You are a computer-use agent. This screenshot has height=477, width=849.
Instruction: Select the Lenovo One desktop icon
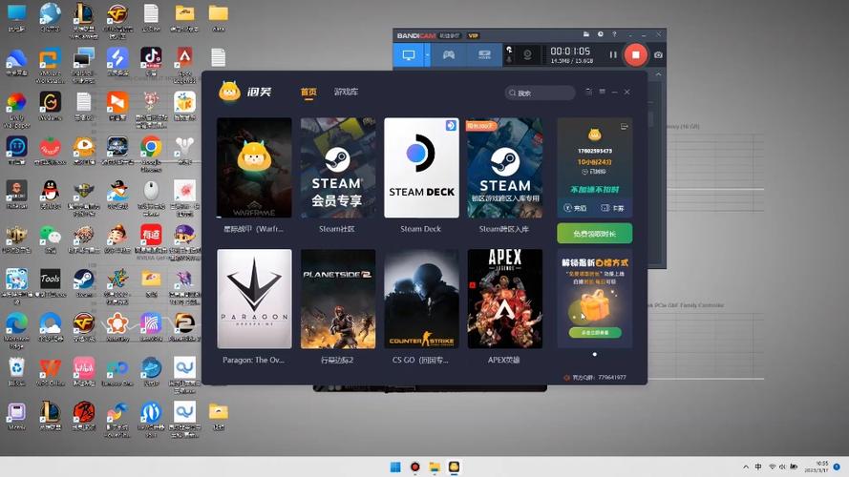point(117,368)
